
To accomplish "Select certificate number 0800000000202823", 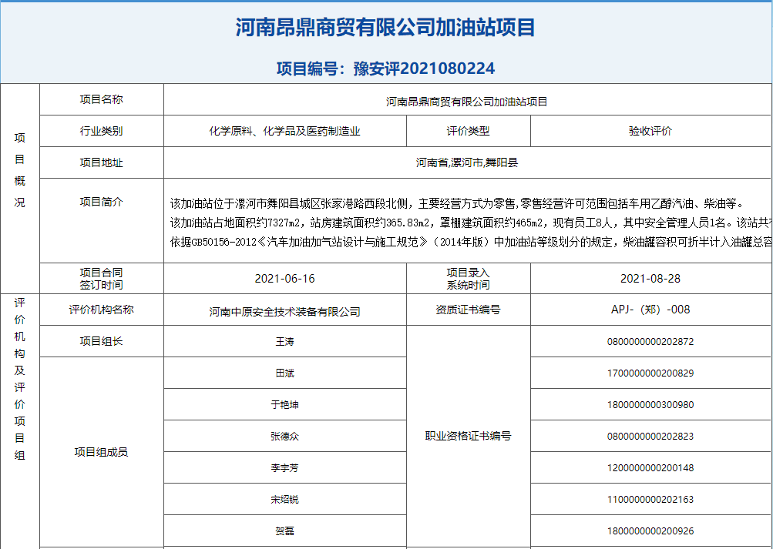I will point(650,437).
